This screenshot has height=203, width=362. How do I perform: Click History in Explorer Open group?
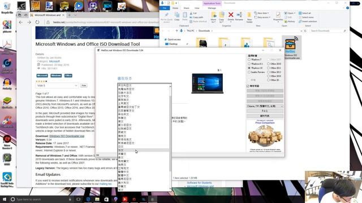pos(290,21)
